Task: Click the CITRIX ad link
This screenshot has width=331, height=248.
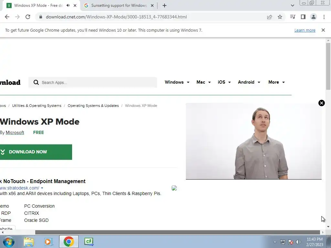Action: 31,213
